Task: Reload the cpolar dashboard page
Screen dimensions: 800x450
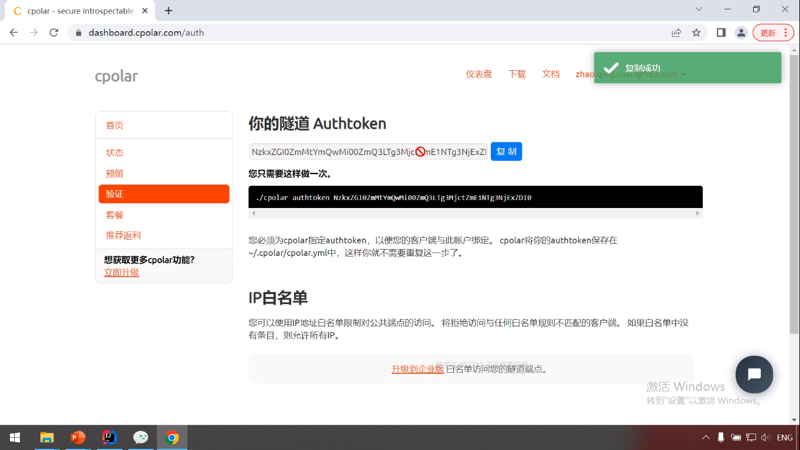Action: click(54, 33)
